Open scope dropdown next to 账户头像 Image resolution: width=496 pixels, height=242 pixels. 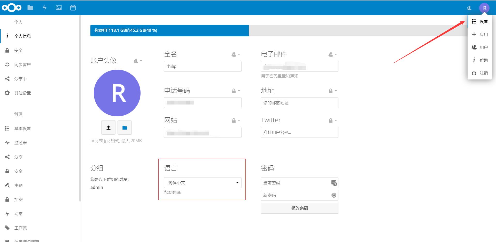point(138,61)
